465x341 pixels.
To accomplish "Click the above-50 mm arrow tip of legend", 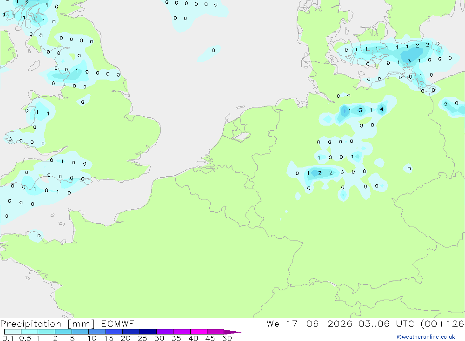I will click(x=232, y=332).
